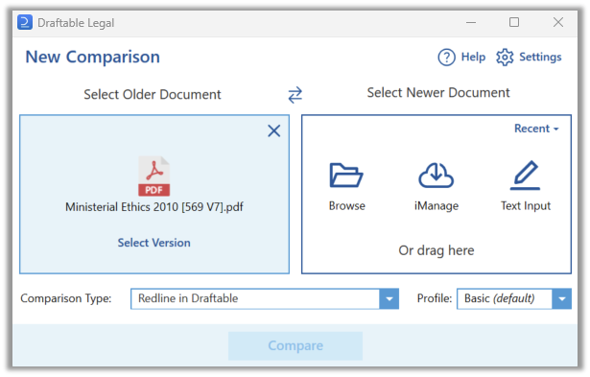This screenshot has width=590, height=377.
Task: Swap older and newer documents arrows
Action: coord(295,95)
